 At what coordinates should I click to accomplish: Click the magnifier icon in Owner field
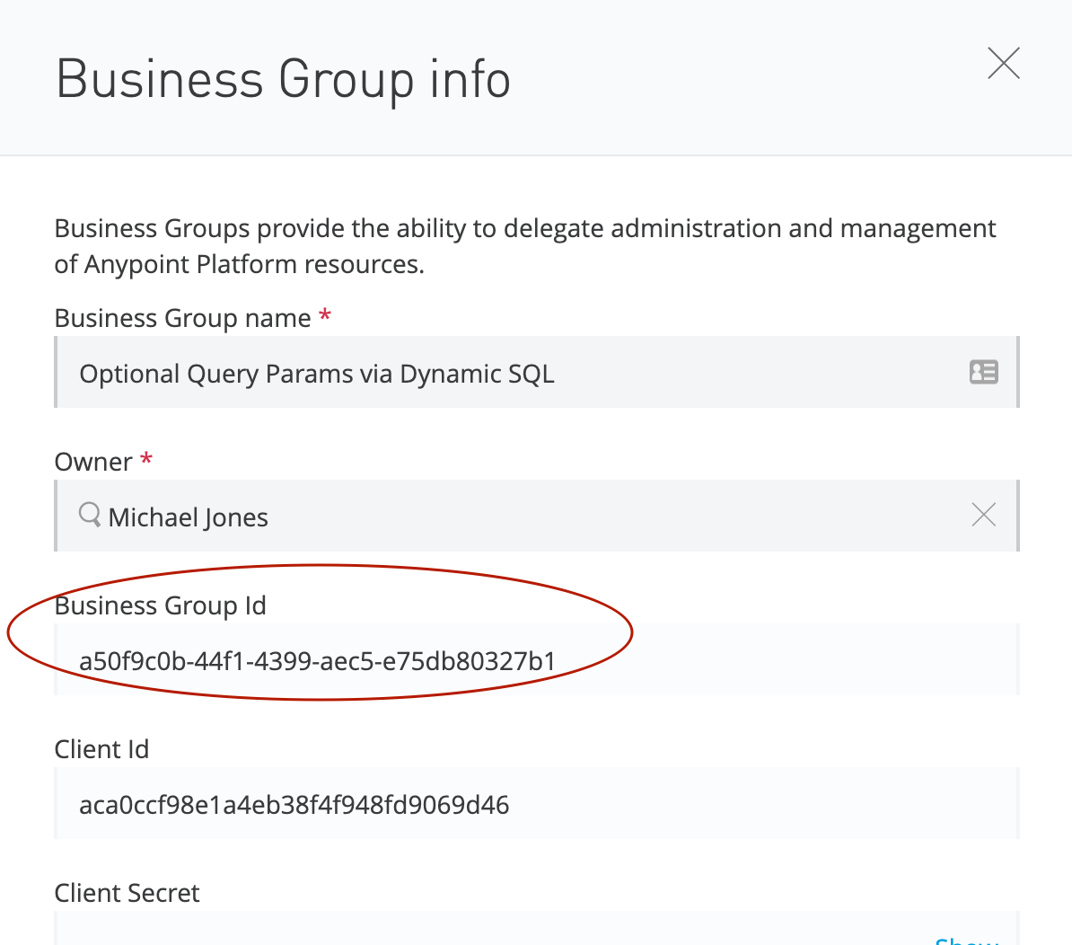pos(90,516)
